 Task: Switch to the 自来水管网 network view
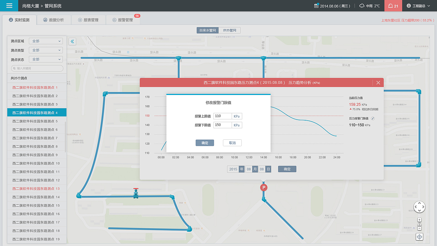click(x=208, y=30)
